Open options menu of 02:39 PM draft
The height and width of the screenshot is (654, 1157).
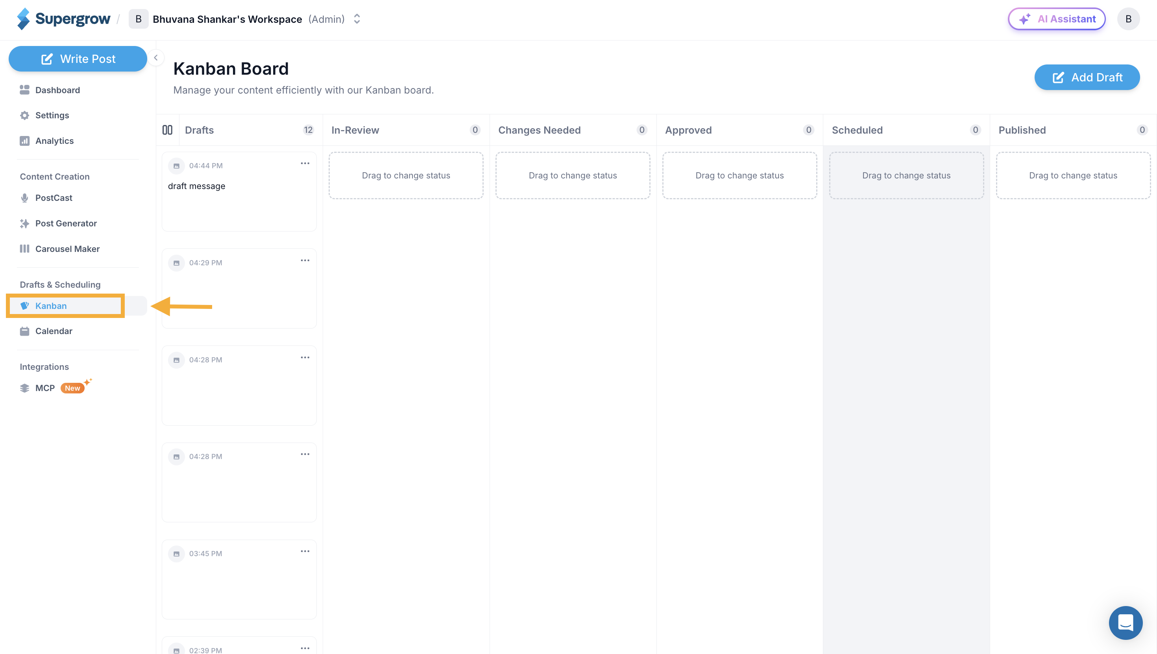point(305,648)
